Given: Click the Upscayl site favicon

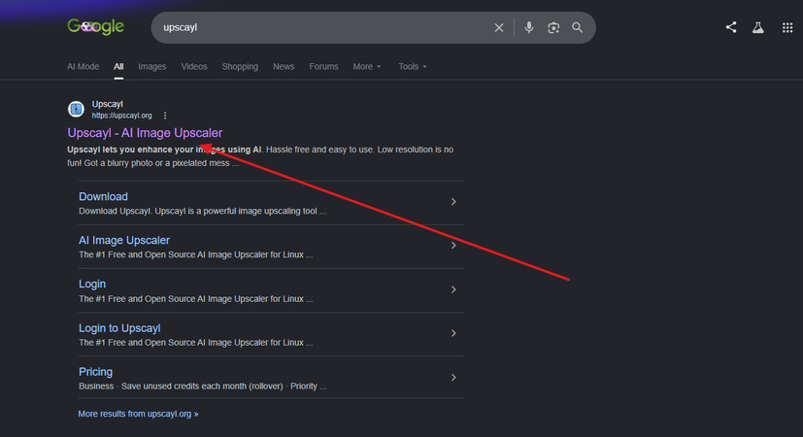Looking at the screenshot, I should point(77,109).
